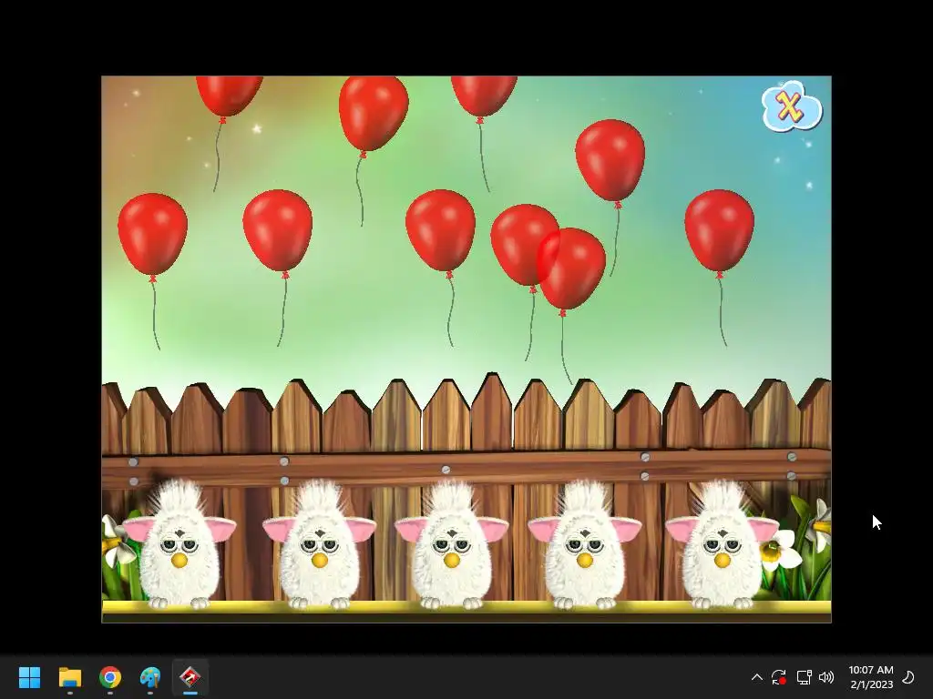Open the volume speaker control in the tray
Viewport: 933px width, 699px height.
pyautogui.click(x=825, y=677)
